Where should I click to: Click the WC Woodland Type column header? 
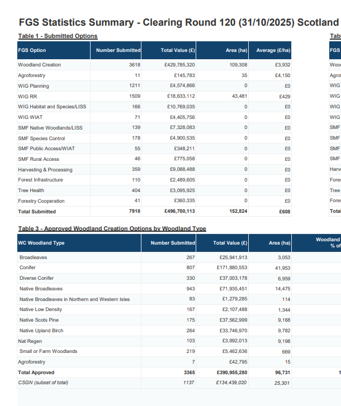click(41, 243)
